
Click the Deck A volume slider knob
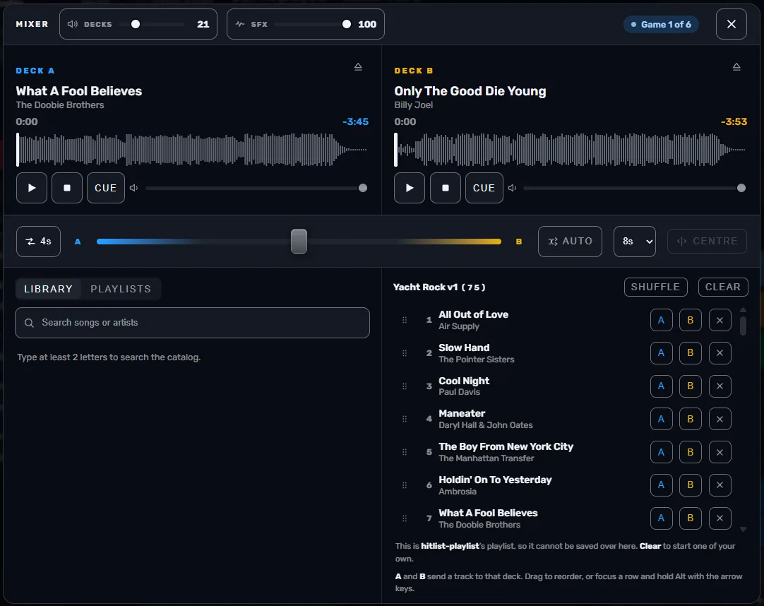[363, 188]
